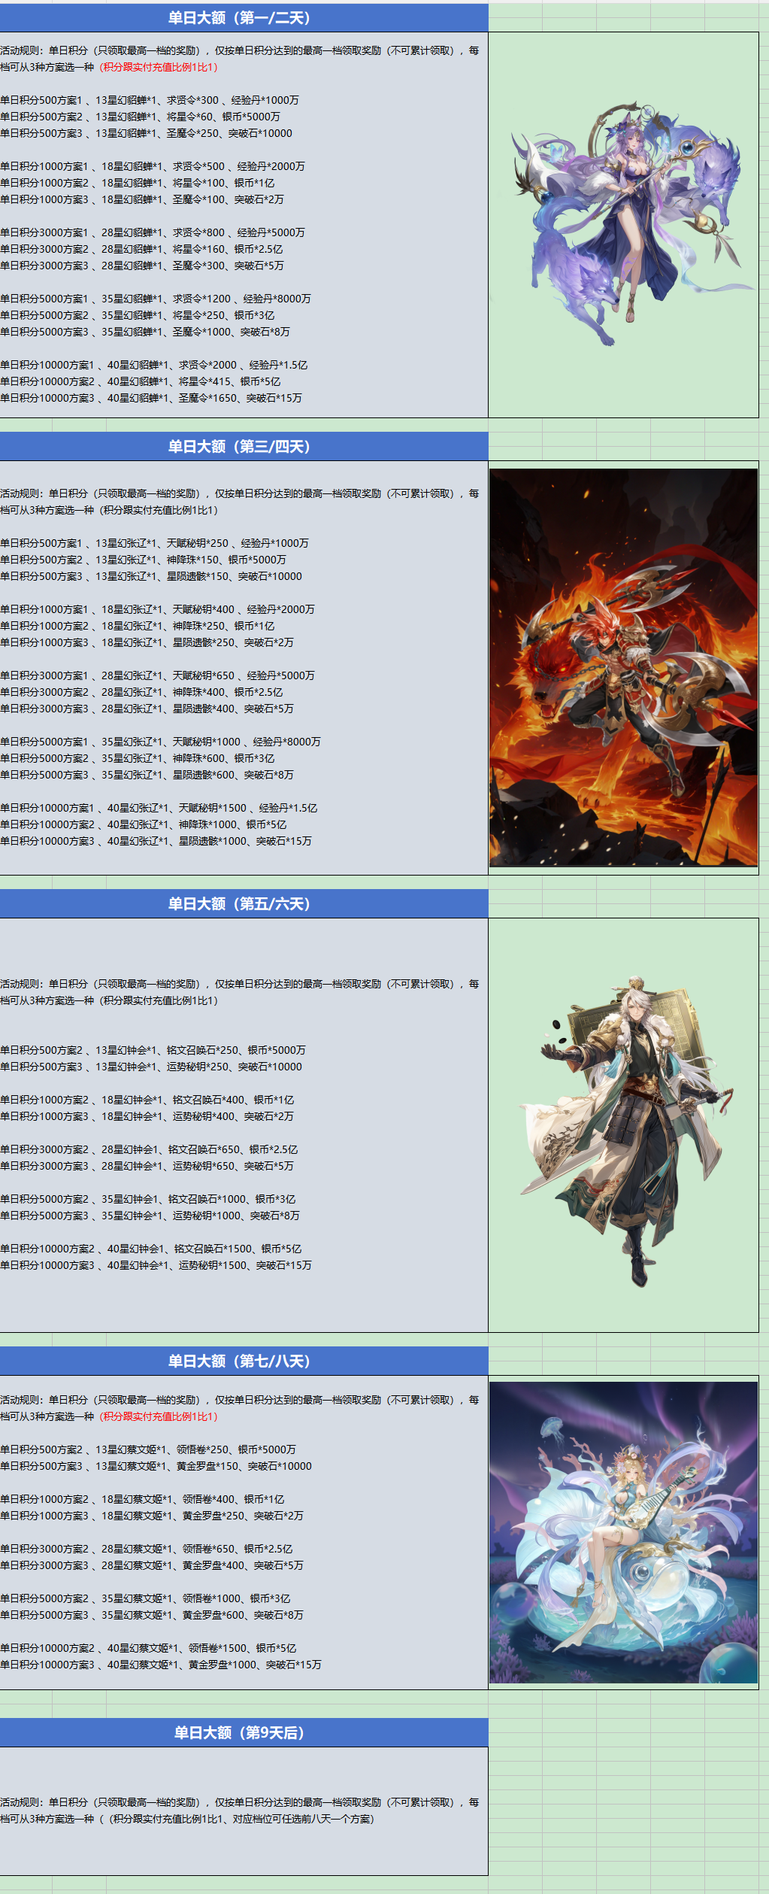Click the white-robed 幻钟会 character image
This screenshot has width=769, height=1894.
623,1128
